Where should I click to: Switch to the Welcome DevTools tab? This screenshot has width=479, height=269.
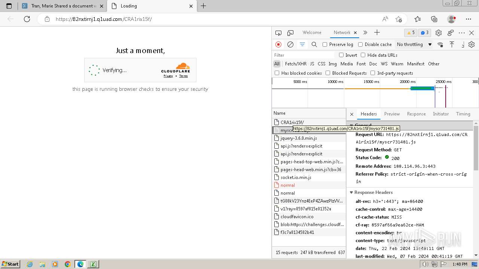tap(312, 33)
